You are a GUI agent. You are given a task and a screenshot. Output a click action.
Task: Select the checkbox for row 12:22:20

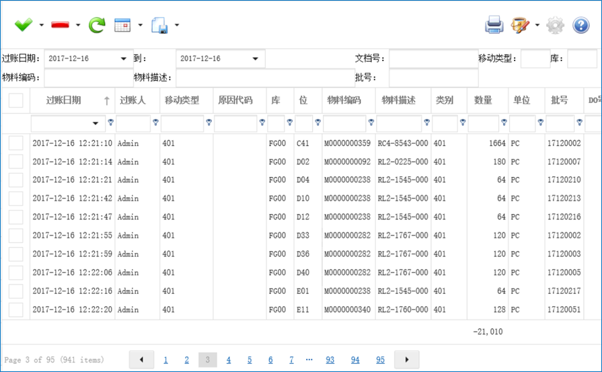click(x=15, y=309)
